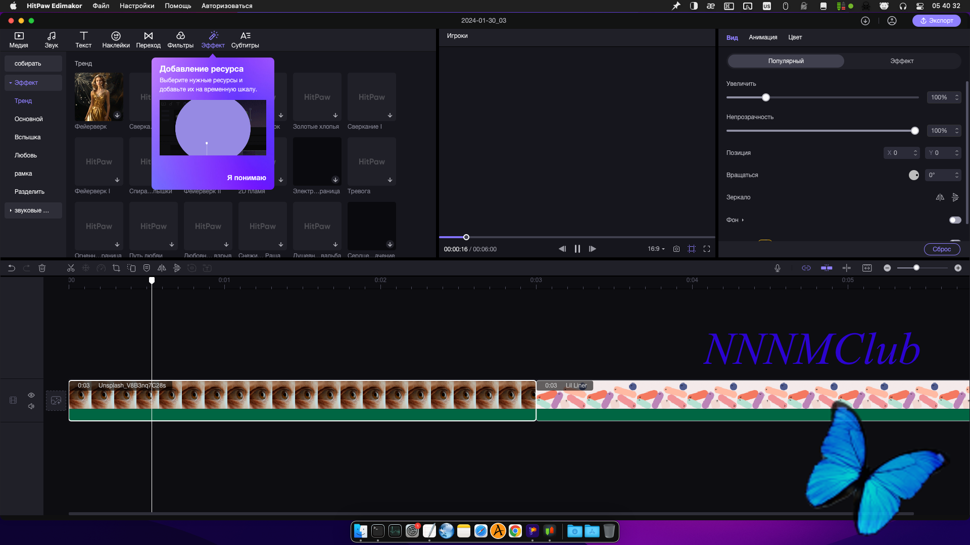The width and height of the screenshot is (970, 545).
Task: Mute the track with speaker icon
Action: pyautogui.click(x=31, y=406)
